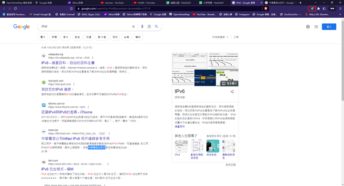The width and height of the screenshot is (344, 186).
Task: Open the IPv6 位址格式 - IBM link
Action: point(57,169)
